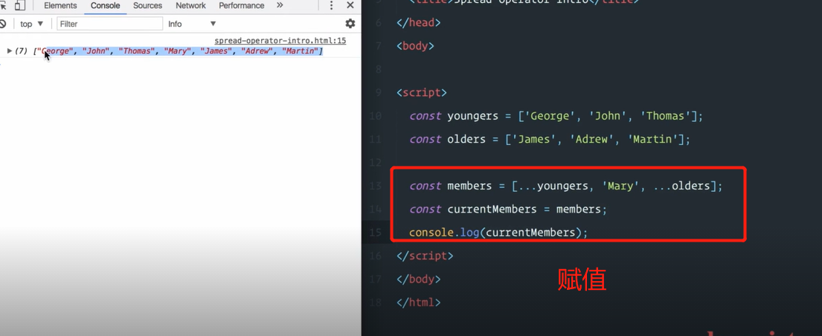Screen dimensions: 822x336
Task: Place cursor on youngers declaration in editor
Action: (556, 116)
